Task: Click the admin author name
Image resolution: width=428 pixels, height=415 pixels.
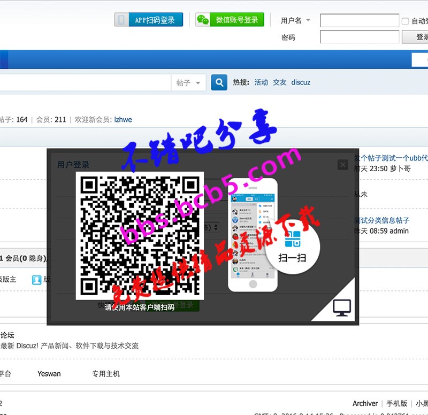Action: [399, 231]
